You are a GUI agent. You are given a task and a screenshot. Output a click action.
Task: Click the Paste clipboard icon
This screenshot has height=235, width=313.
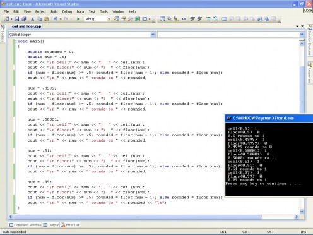(47, 19)
